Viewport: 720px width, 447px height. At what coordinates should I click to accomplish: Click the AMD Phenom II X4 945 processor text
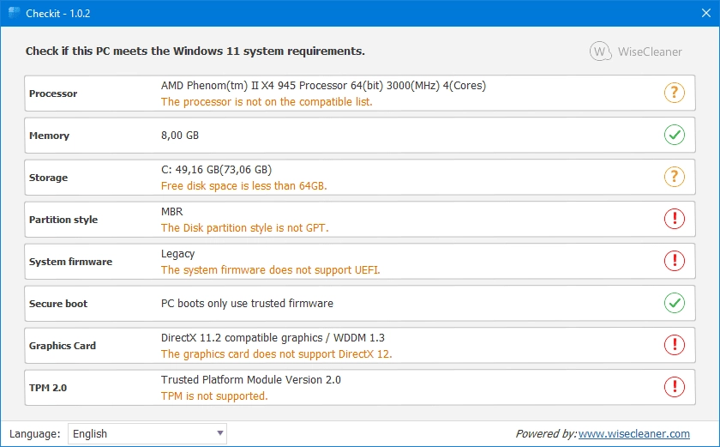[323, 86]
